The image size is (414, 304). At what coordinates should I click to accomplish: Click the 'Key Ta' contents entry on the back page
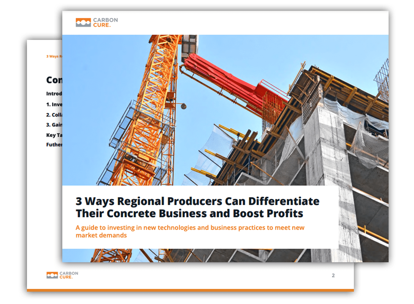54,135
